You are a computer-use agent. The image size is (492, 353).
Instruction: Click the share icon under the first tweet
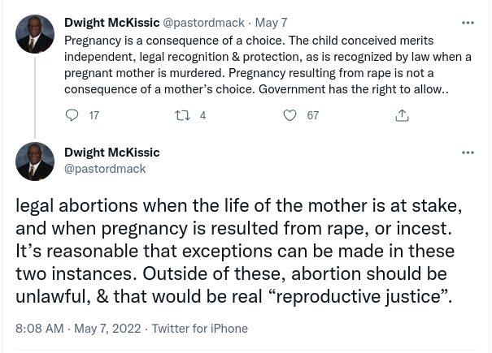(401, 115)
